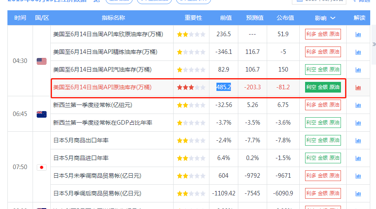376x209 pixels.
Task: Click the New Zealand flag icon
Action: pyautogui.click(x=42, y=114)
